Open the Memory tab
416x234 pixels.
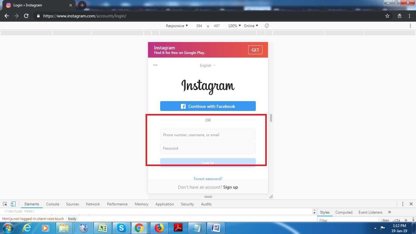click(x=142, y=204)
